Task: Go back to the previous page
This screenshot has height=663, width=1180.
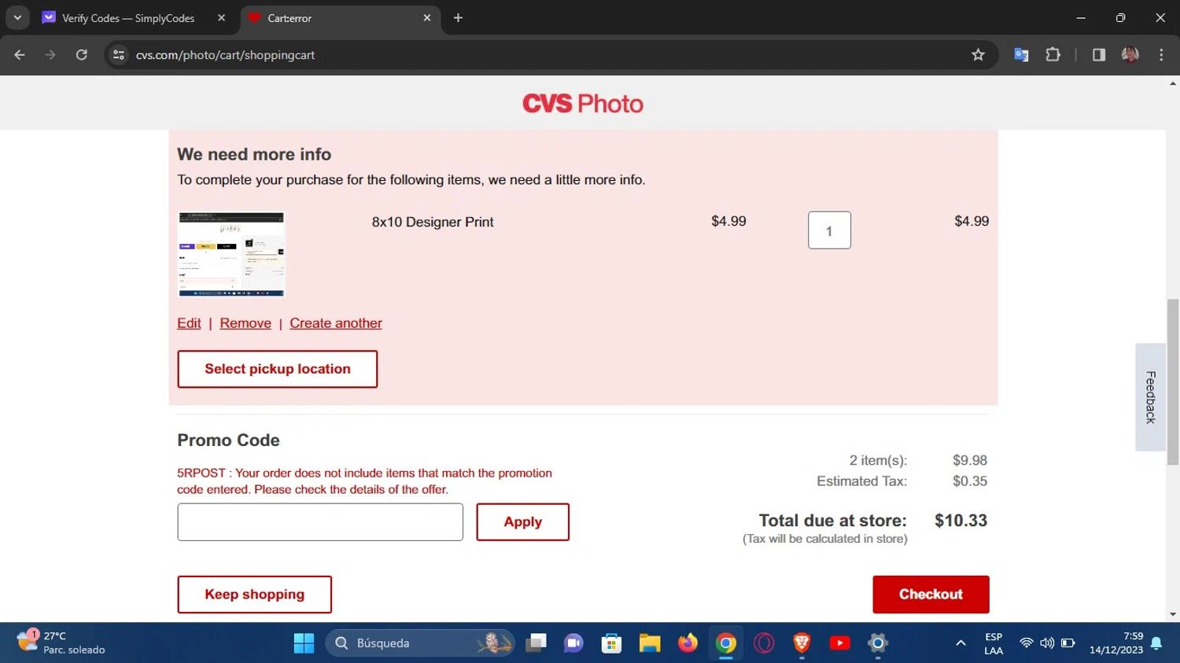Action: tap(20, 55)
